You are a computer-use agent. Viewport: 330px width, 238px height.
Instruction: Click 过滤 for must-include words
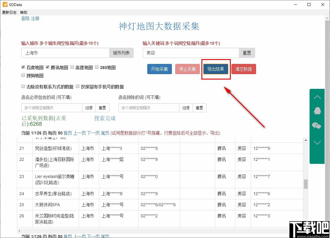click(x=89, y=108)
